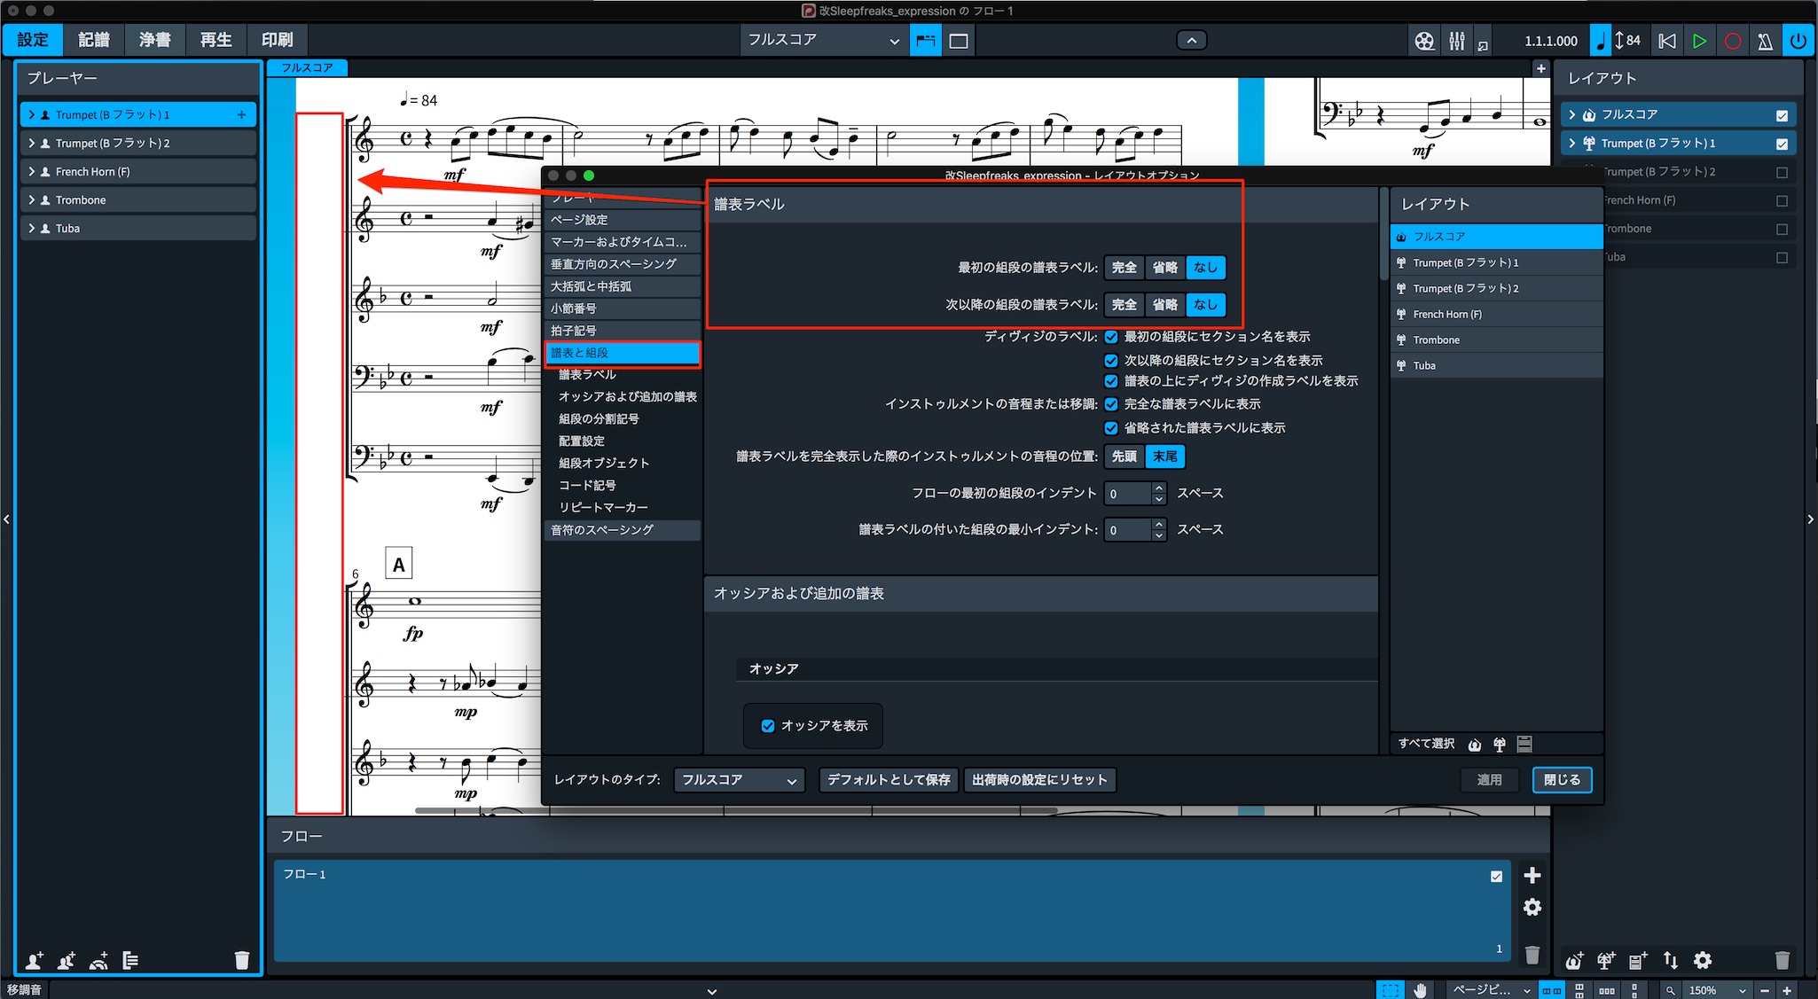
Task: Click 閉じる to close layout options
Action: [x=1562, y=780]
